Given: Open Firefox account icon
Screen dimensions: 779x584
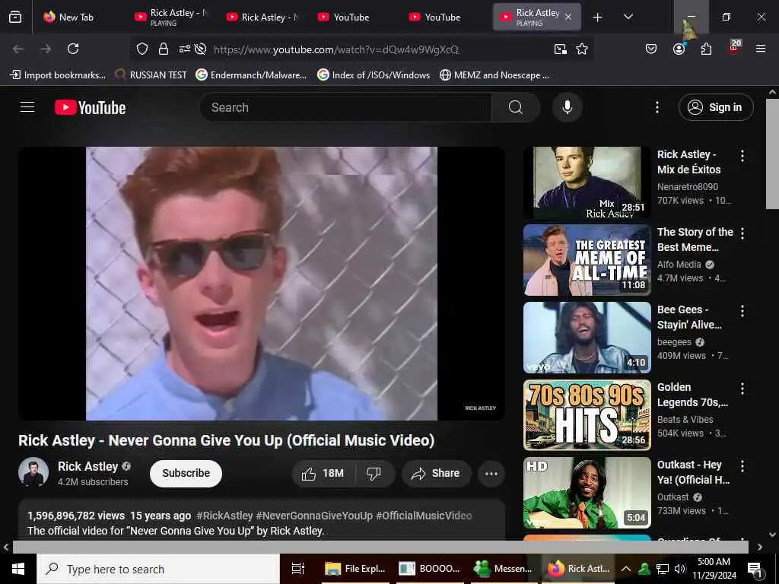Looking at the screenshot, I should pos(679,49).
